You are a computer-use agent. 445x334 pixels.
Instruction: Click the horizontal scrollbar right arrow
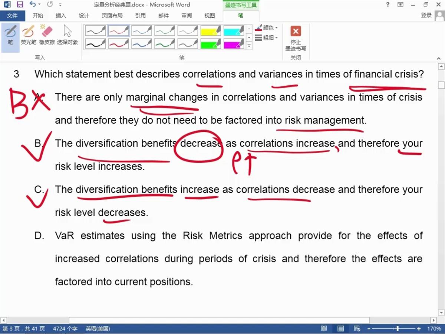(433, 320)
